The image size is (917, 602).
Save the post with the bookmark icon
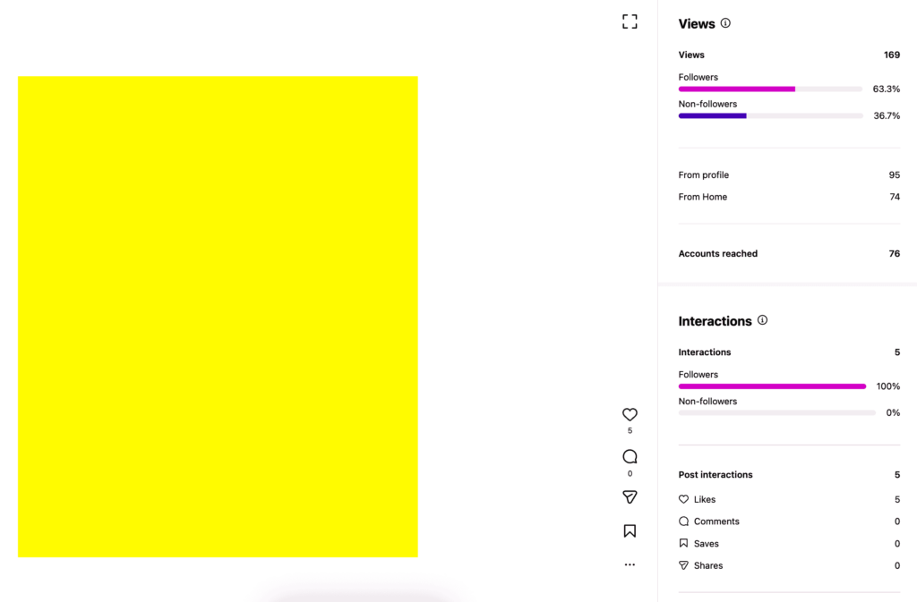point(630,531)
